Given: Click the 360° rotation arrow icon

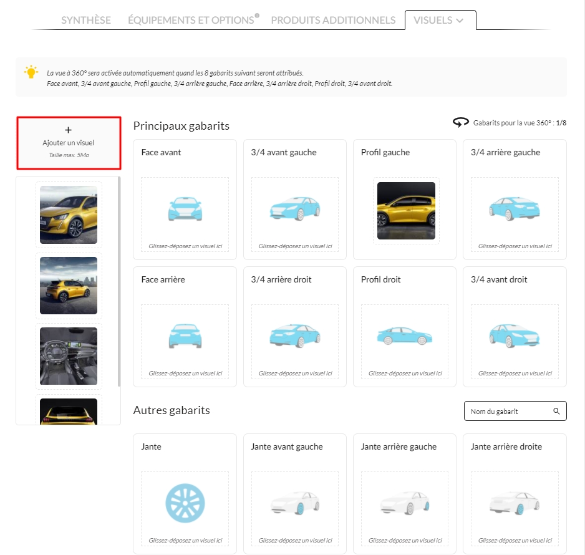Looking at the screenshot, I should point(461,122).
